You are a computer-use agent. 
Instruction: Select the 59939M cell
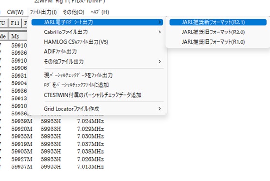pos(22,121)
